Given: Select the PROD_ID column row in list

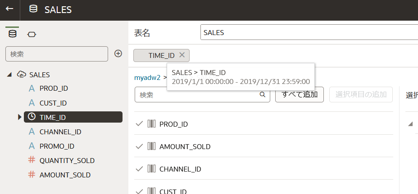Looking at the screenshot, I should [264, 124].
